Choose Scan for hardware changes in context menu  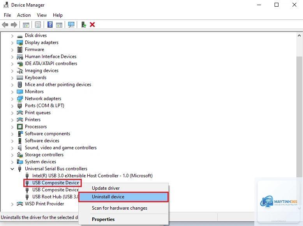click(x=124, y=208)
